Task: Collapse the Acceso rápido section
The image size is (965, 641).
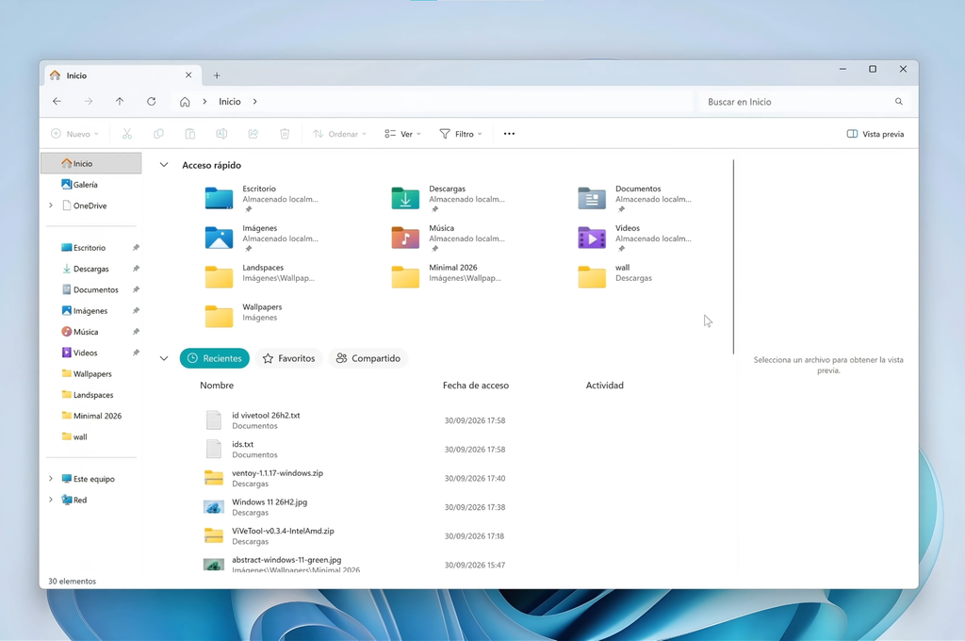Action: point(164,165)
